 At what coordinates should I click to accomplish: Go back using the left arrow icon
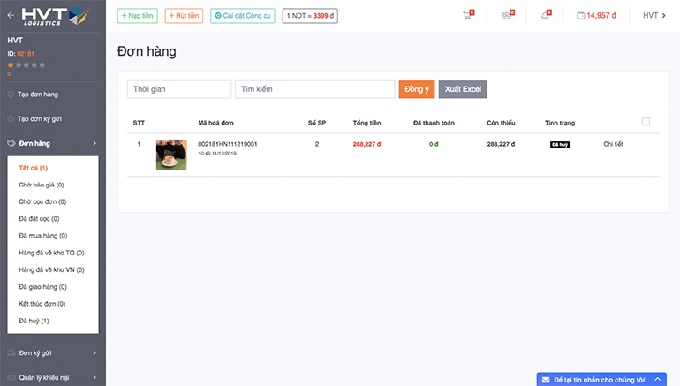(x=11, y=15)
